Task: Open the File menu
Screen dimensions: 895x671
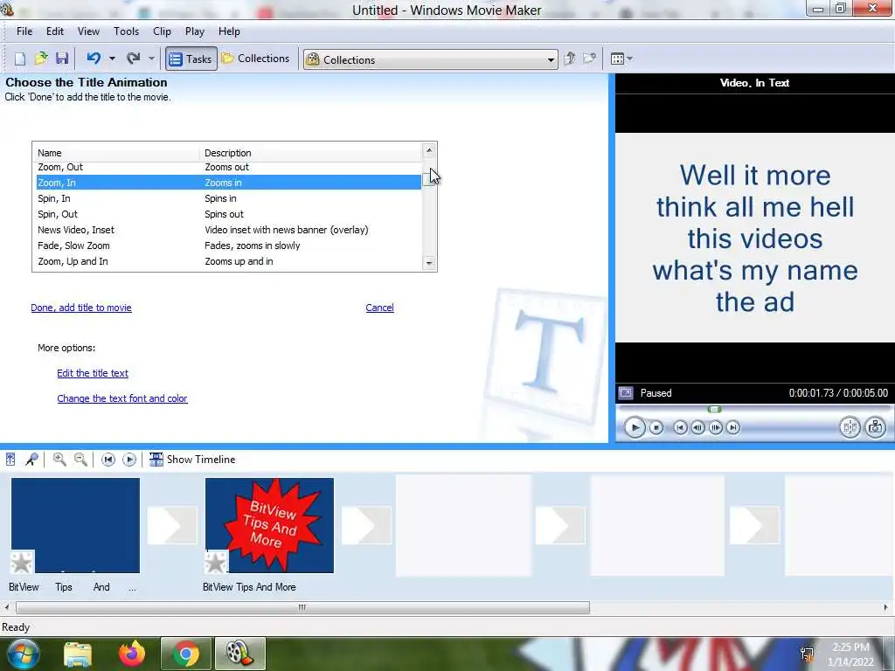Action: point(24,31)
